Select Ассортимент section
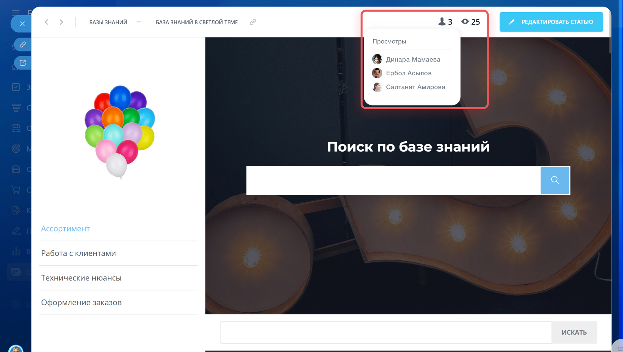623x352 pixels. [65, 229]
